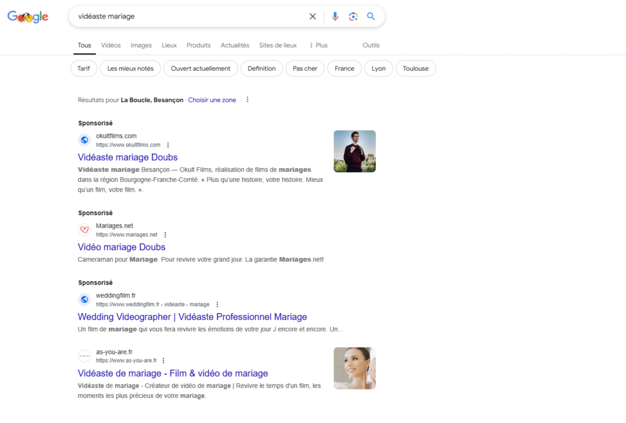626x423 pixels.
Task: Click the okultfilms man thumbnail image
Action: pyautogui.click(x=355, y=151)
